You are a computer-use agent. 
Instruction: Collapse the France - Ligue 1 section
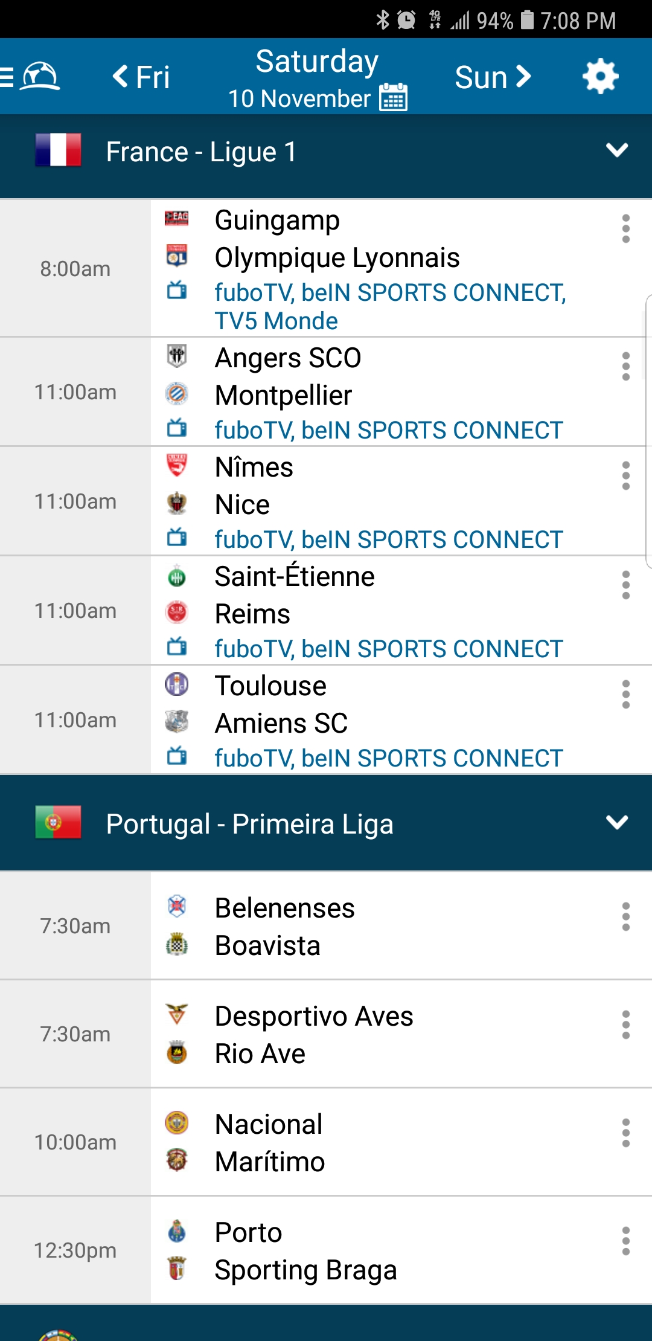[x=617, y=150]
